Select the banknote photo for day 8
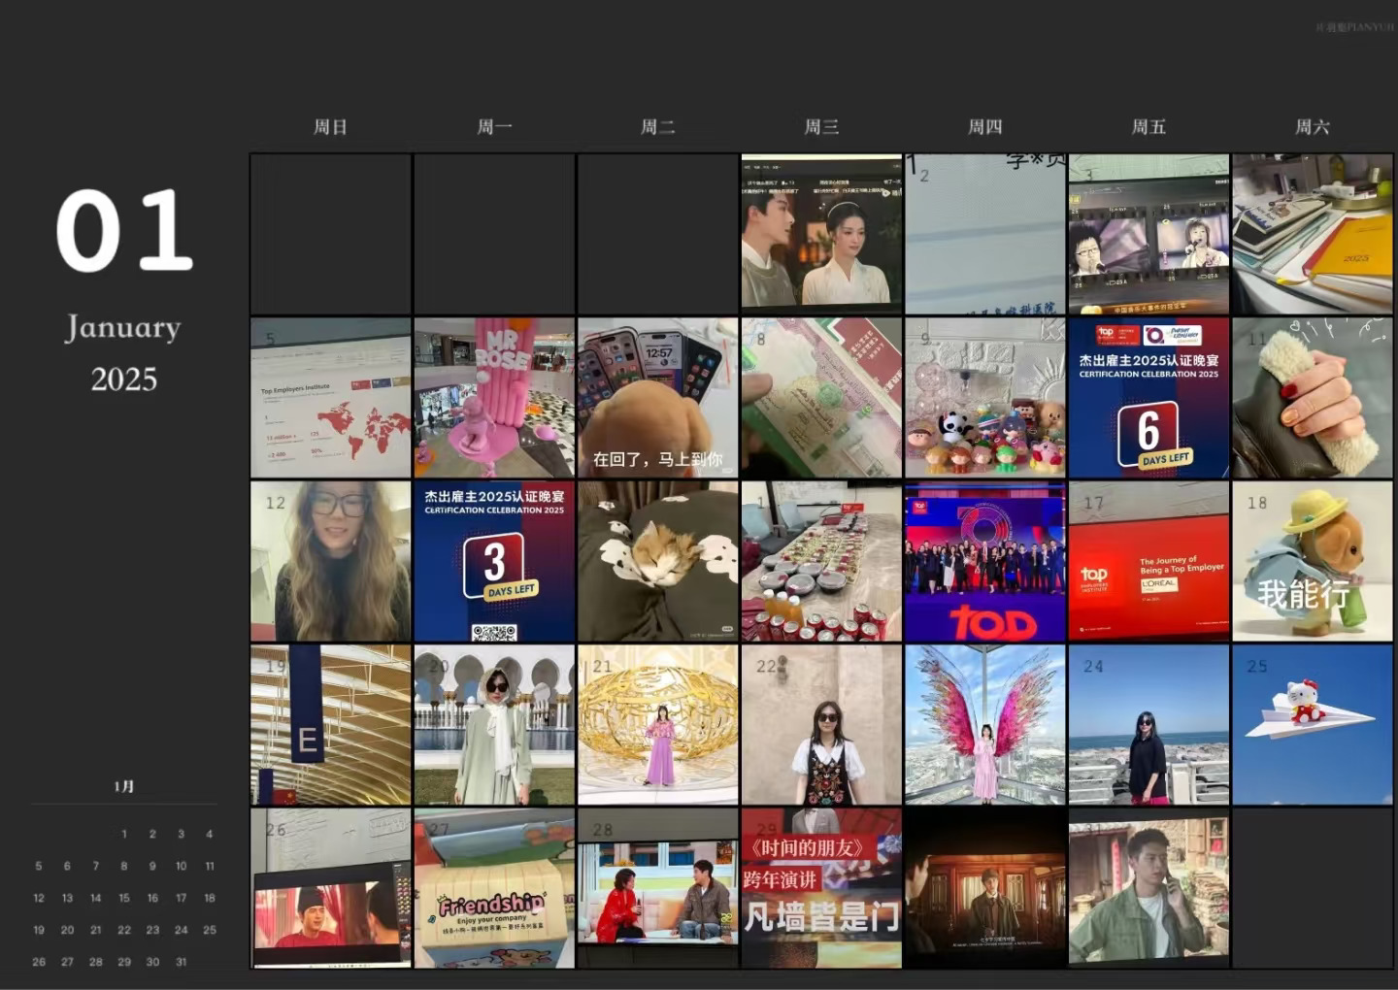Image resolution: width=1398 pixels, height=990 pixels. 821,397
